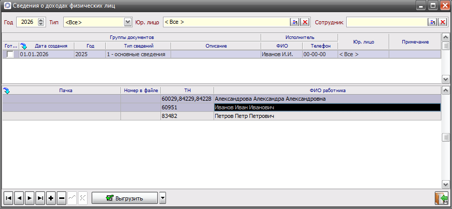Open Сотрудник selection list icon
The width and height of the screenshot is (452, 209).
[432, 22]
